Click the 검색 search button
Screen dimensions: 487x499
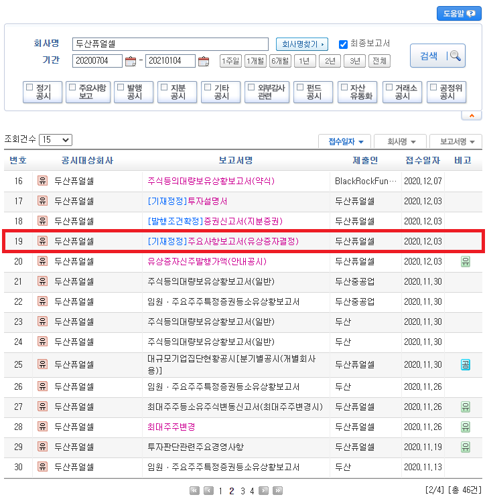click(437, 56)
